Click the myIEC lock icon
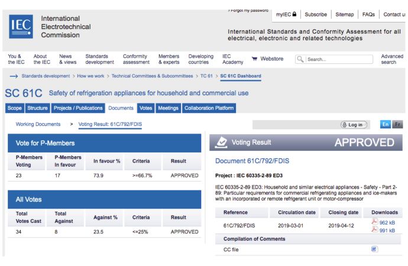Viewport: 408px width, 266px height. click(294, 14)
